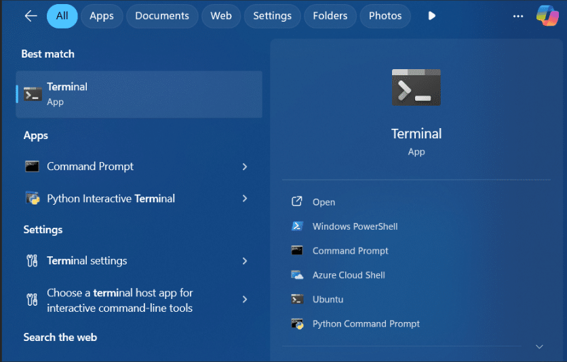Click the Terminal settings tools icon
The width and height of the screenshot is (567, 362).
click(x=32, y=260)
